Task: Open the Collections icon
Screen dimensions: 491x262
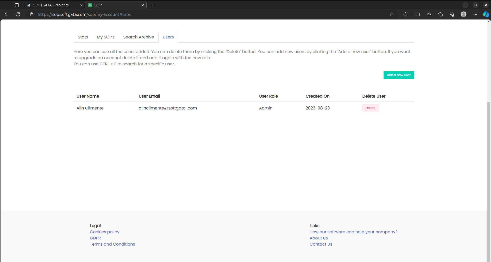Action: tap(440, 14)
